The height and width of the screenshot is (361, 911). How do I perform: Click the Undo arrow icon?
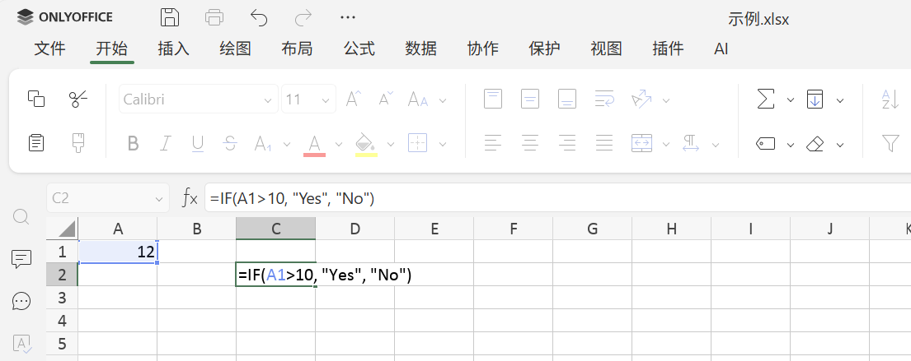[259, 16]
